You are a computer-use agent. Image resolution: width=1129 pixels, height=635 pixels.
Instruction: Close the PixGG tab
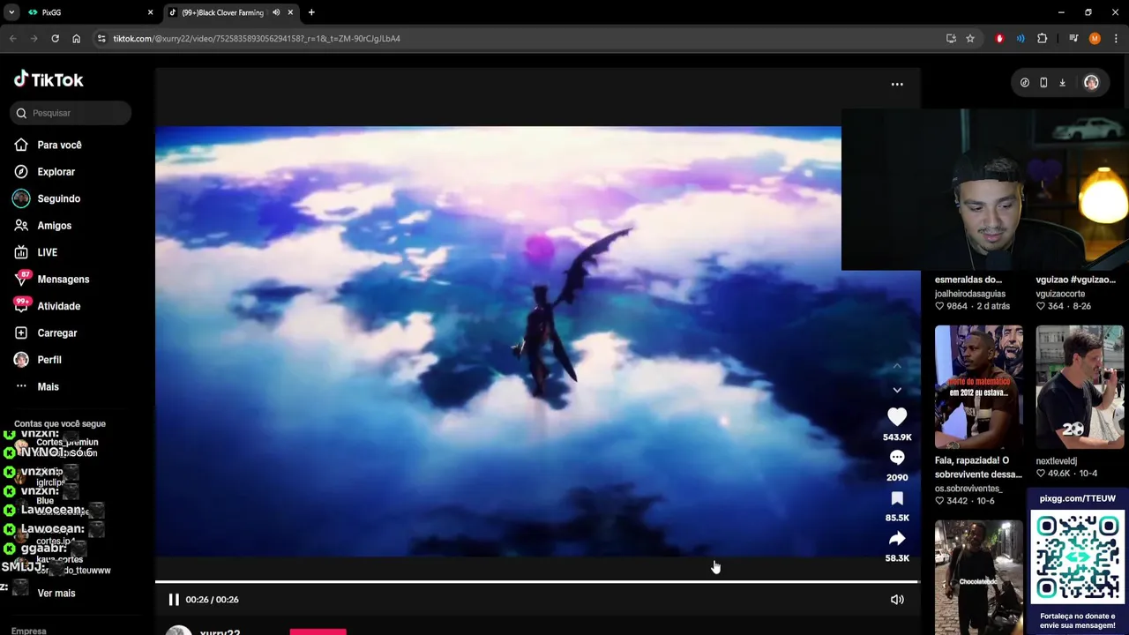150,12
